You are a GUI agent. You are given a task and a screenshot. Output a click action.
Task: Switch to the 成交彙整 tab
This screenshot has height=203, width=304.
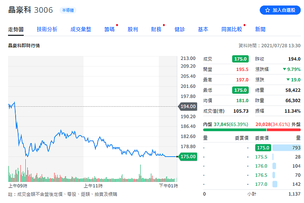point(81,30)
